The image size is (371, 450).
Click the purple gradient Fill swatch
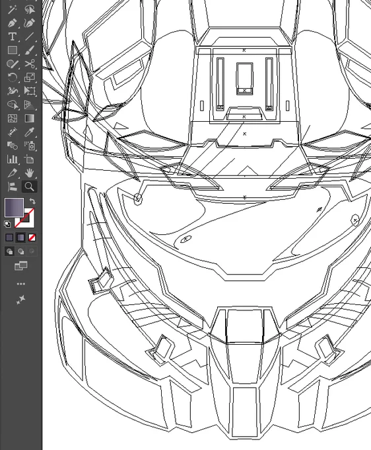coord(14,207)
